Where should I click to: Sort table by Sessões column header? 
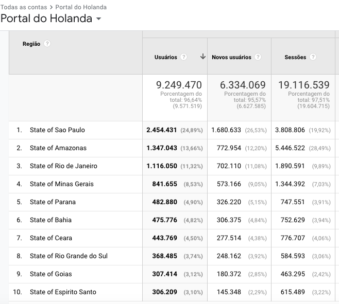click(x=295, y=57)
